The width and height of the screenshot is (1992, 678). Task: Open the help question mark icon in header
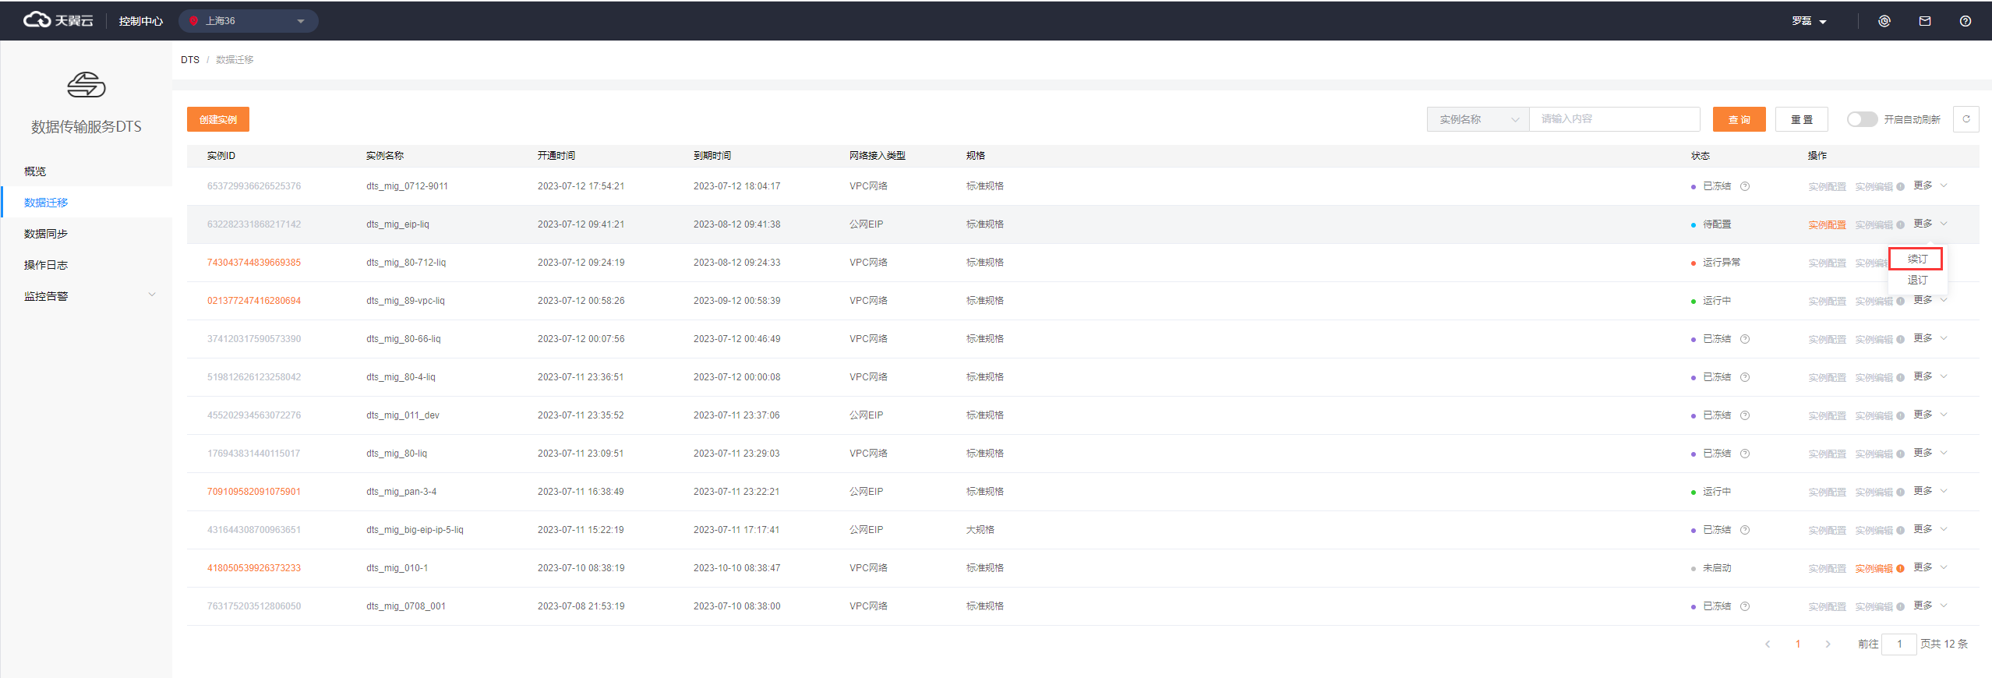(x=1965, y=21)
